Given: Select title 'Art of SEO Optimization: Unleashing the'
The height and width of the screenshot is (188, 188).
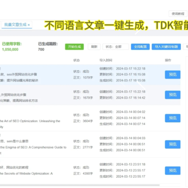Looking at the screenshot, I should coord(32,121).
